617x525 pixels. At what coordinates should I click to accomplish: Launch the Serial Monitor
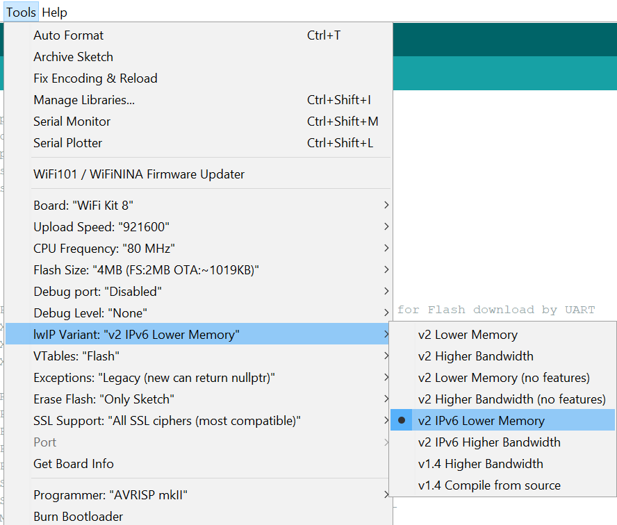199,122
